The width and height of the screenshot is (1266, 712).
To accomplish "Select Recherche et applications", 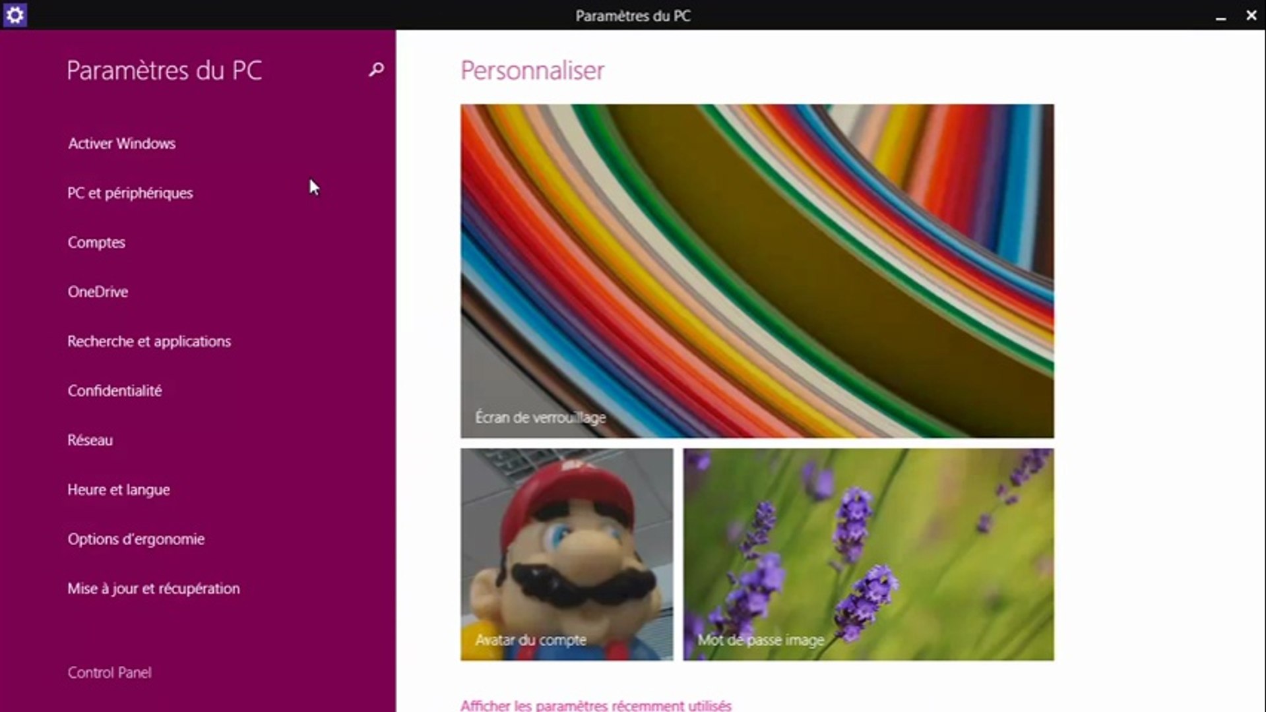I will point(149,341).
